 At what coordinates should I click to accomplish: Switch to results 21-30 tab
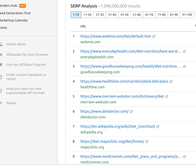pos(100,15)
